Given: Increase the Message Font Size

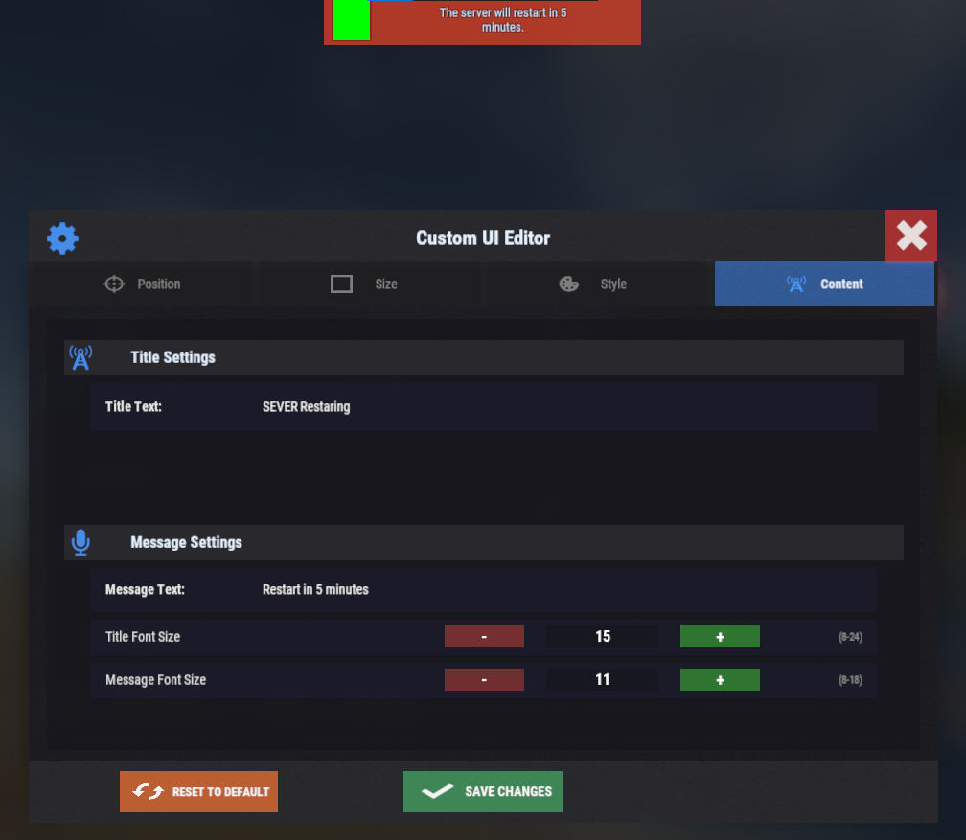Looking at the screenshot, I should [x=720, y=679].
